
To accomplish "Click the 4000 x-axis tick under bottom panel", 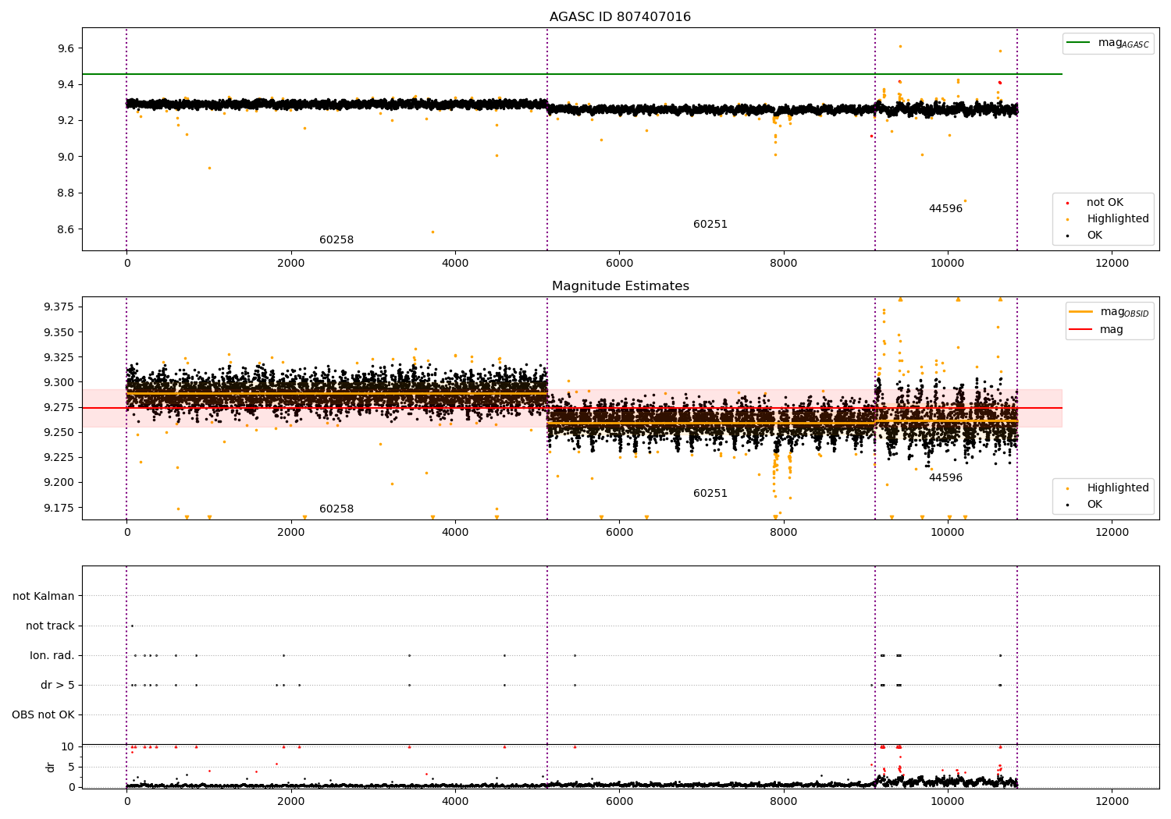I will [x=455, y=802].
